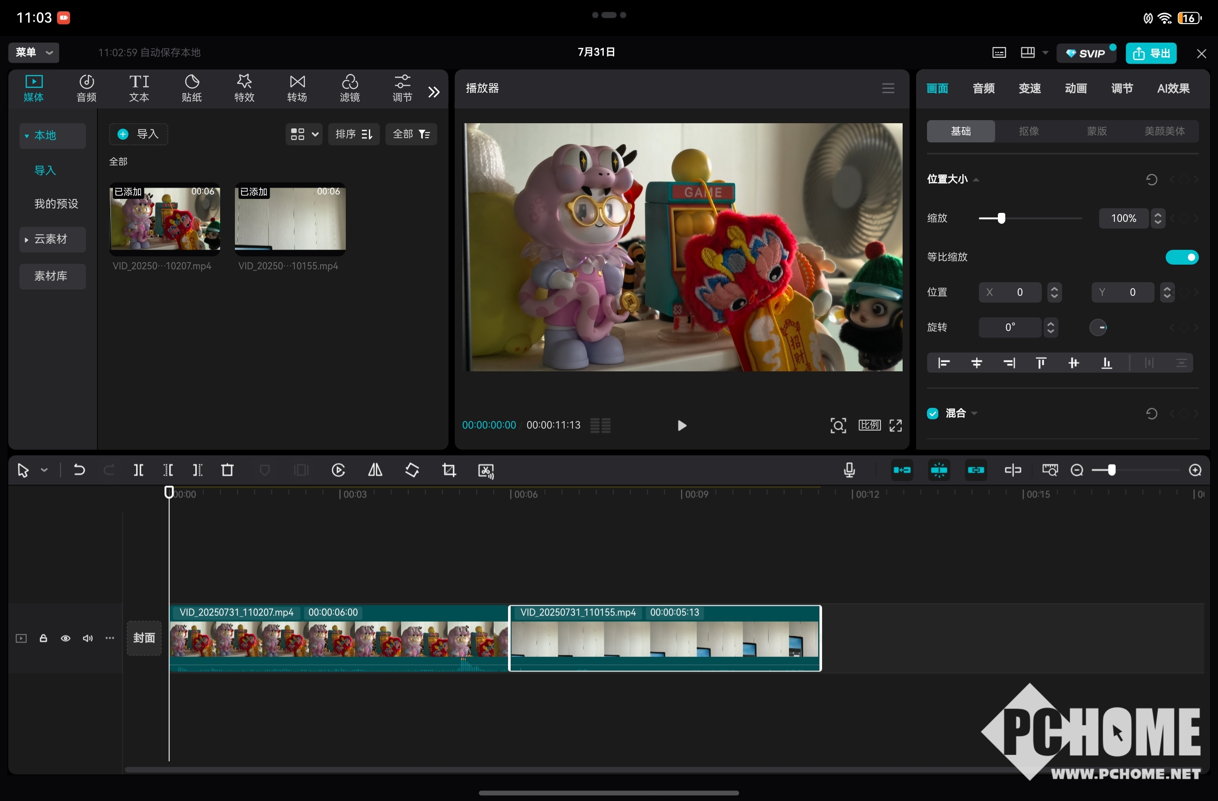Image resolution: width=1218 pixels, height=801 pixels.
Task: Open the crop tool
Action: 449,470
